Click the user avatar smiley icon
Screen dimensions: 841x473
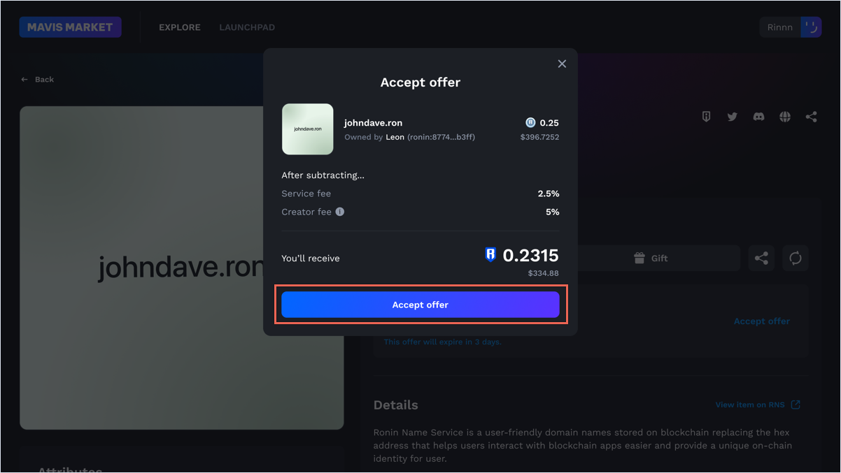pyautogui.click(x=811, y=27)
